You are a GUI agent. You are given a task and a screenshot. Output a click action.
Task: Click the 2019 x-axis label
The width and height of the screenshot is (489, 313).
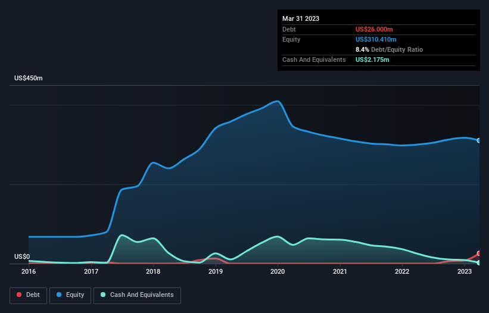(216, 271)
